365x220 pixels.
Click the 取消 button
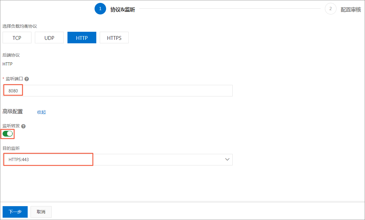point(41,212)
